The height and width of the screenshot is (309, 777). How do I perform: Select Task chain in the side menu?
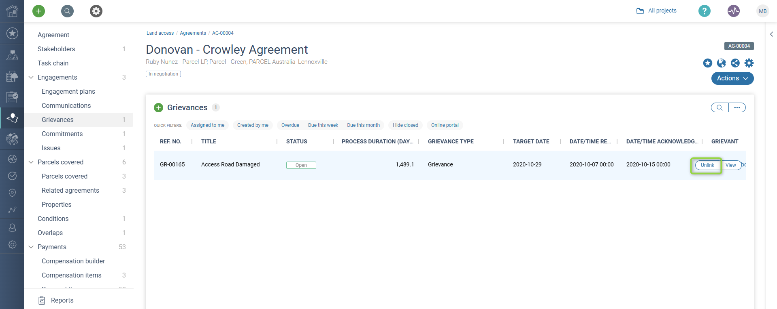[x=53, y=63]
